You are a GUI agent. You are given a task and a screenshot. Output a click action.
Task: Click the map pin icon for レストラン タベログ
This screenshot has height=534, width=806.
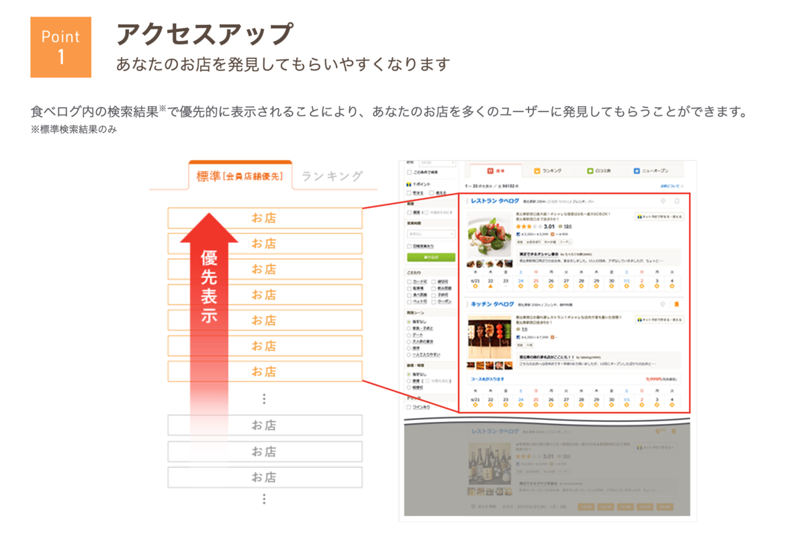click(663, 201)
